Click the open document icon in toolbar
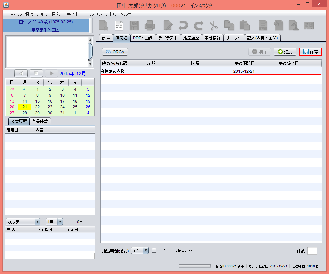The height and width of the screenshot is (274, 329). (119, 26)
